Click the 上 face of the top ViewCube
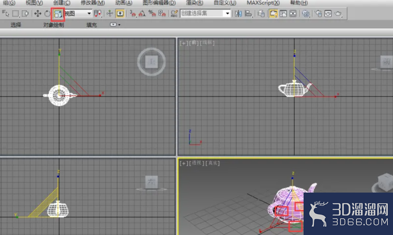Image resolution: width=393 pixels, height=235 pixels. click(x=152, y=62)
